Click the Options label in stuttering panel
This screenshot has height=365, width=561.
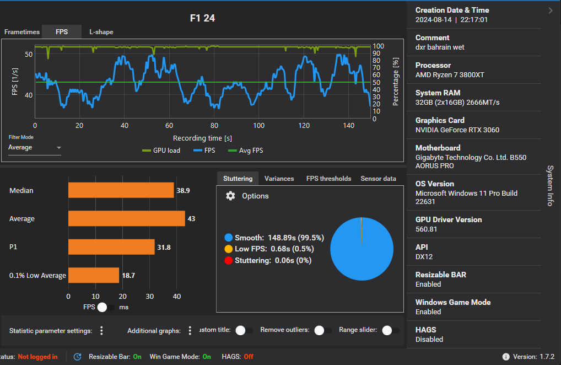(x=255, y=196)
